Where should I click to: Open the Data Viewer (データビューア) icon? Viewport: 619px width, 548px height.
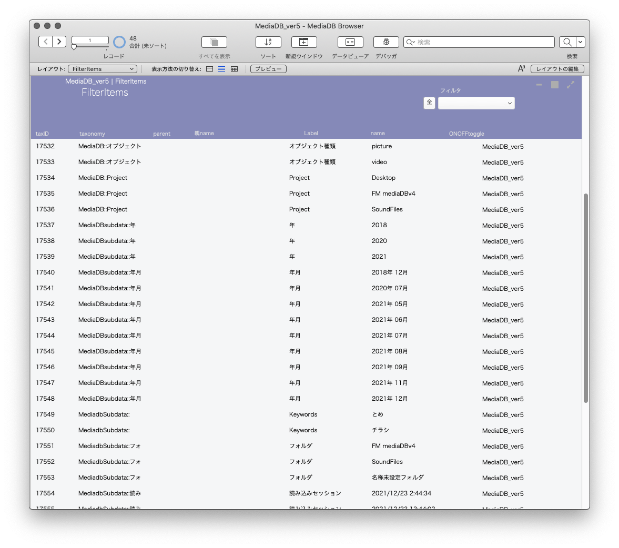pos(350,42)
